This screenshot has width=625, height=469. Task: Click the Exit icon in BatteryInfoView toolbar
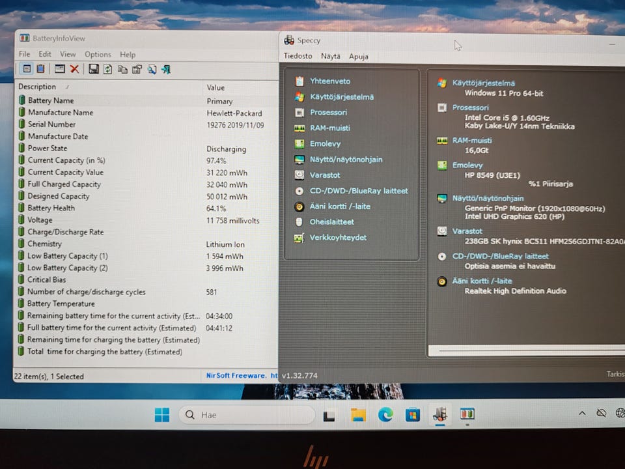tap(166, 69)
